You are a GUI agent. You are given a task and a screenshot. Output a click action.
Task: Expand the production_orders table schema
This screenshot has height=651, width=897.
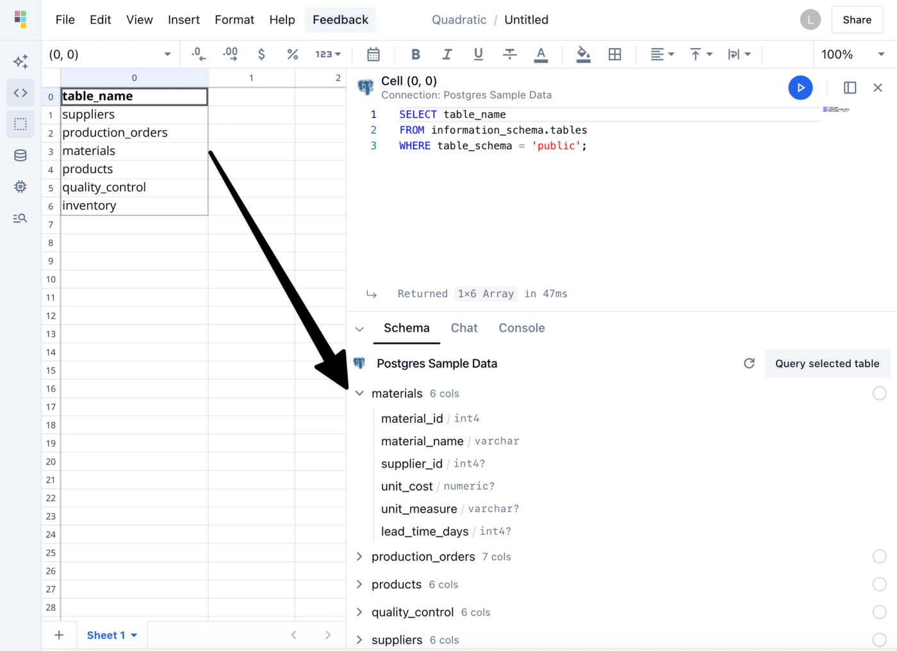(x=359, y=556)
